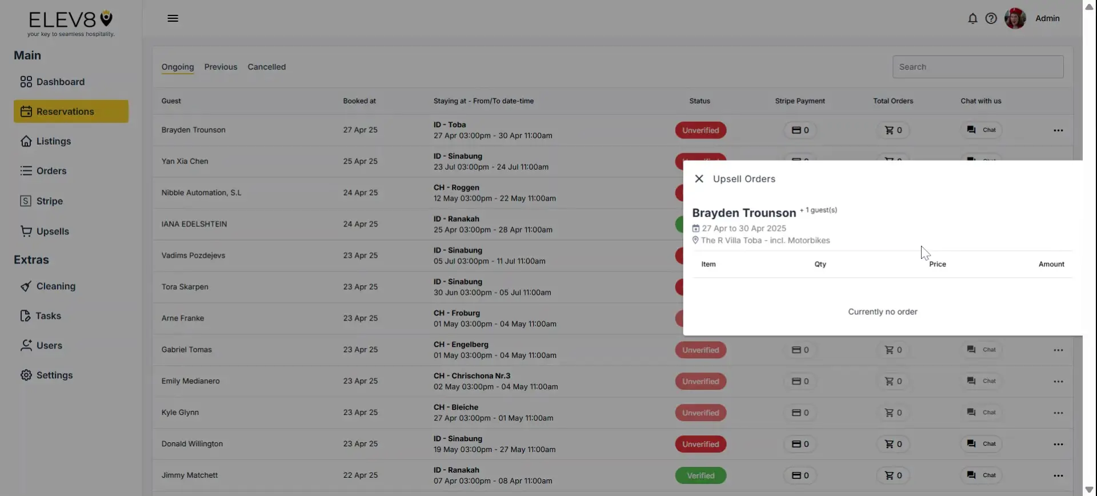This screenshot has width=1097, height=496.
Task: Open Chat for Brayden Trounson
Action: (981, 130)
